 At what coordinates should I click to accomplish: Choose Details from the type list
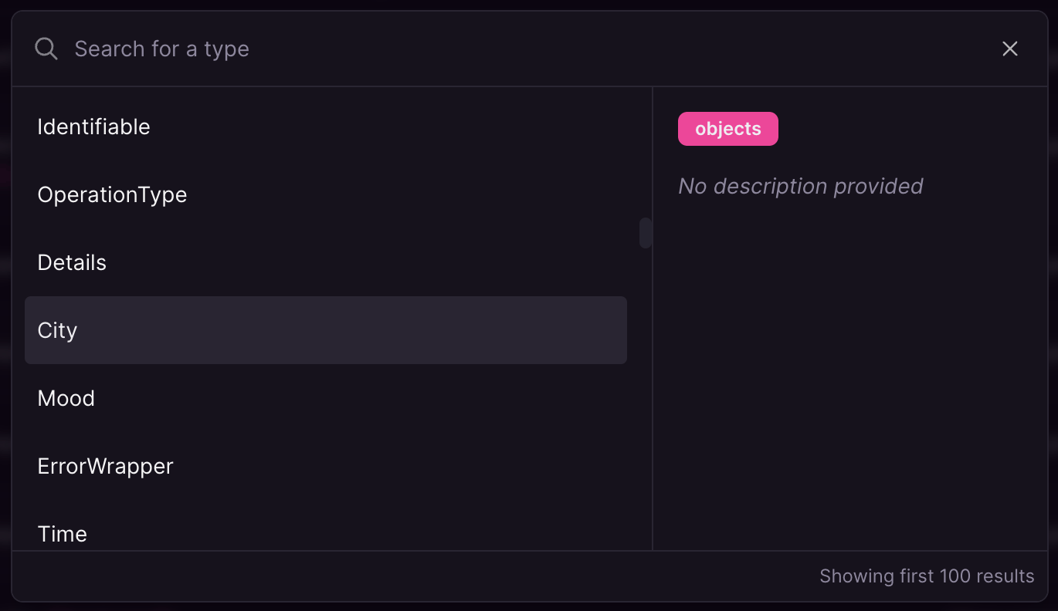coord(326,262)
